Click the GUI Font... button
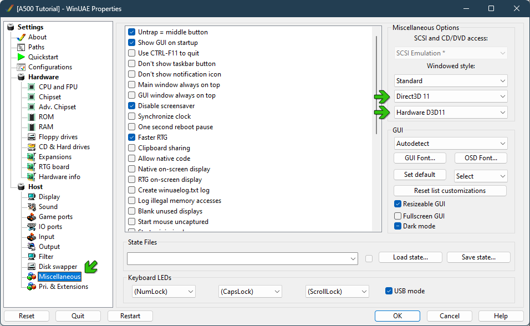The image size is (530, 326). (x=420, y=158)
